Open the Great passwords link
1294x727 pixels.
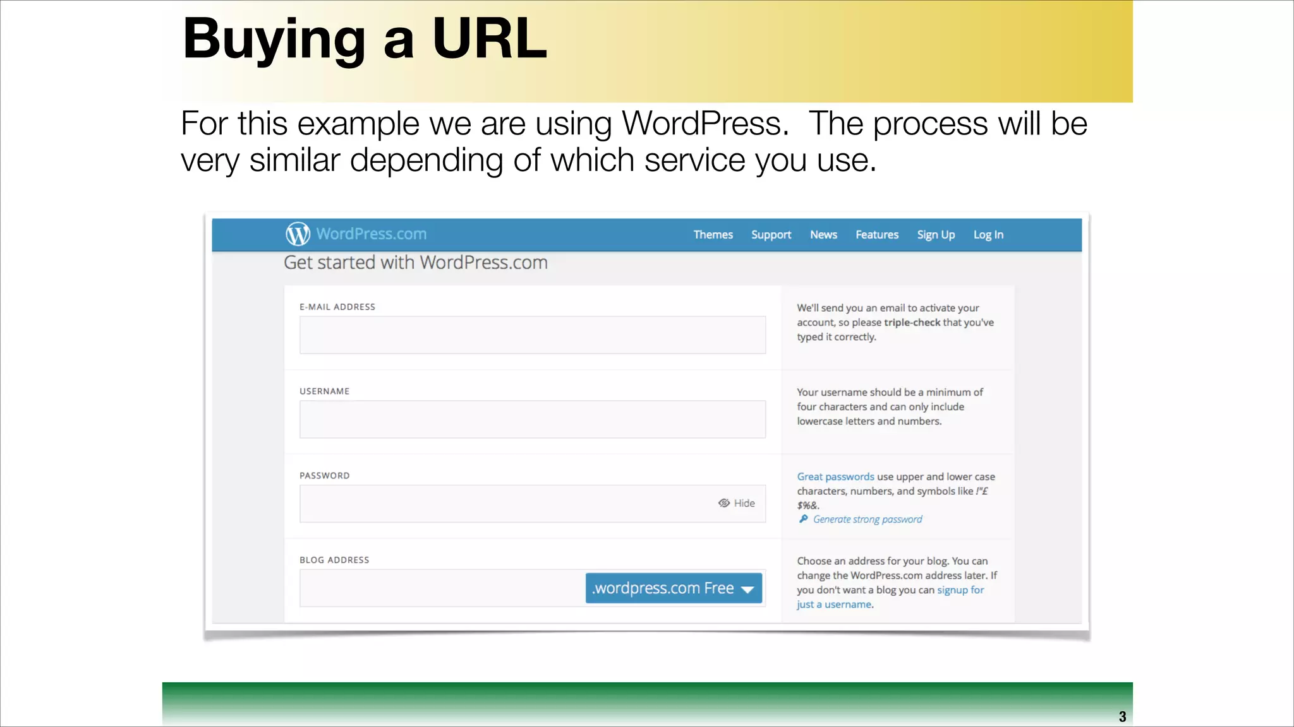[x=835, y=476]
